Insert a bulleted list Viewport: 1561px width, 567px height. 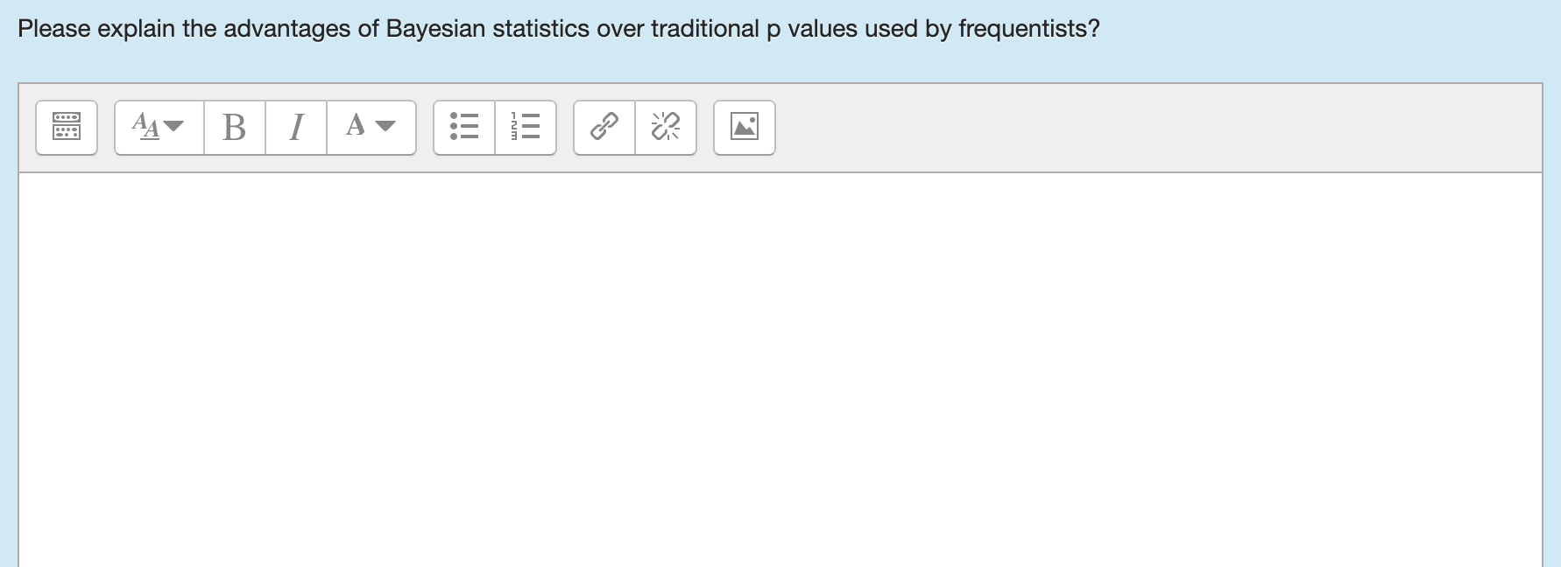tap(464, 127)
